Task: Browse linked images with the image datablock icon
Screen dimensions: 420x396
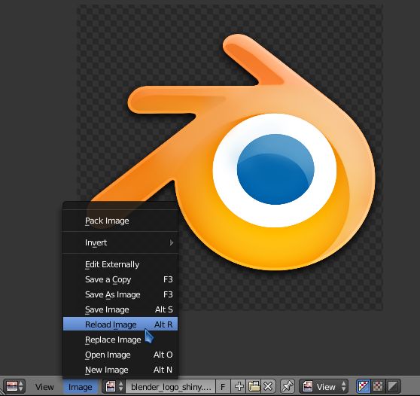Action: coord(114,386)
